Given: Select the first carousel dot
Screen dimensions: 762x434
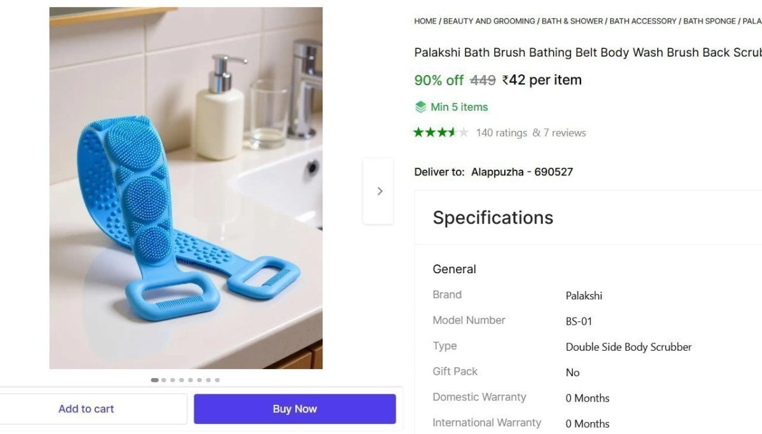Looking at the screenshot, I should pos(154,379).
